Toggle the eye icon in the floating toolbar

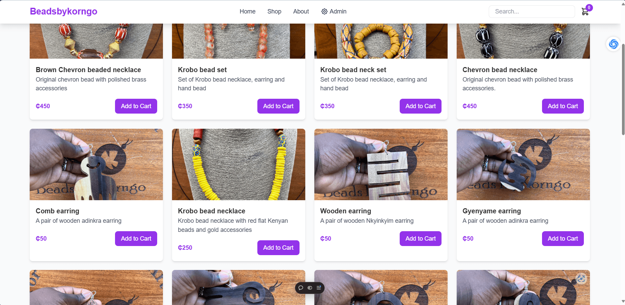click(x=310, y=288)
